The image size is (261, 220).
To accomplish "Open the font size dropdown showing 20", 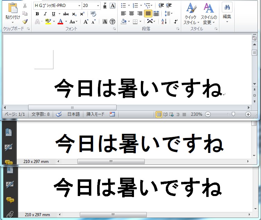I will (98, 6).
